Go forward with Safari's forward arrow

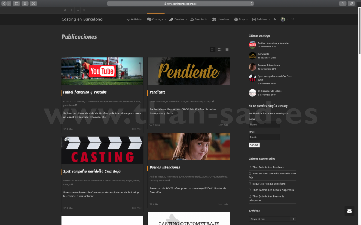tap(9, 4)
